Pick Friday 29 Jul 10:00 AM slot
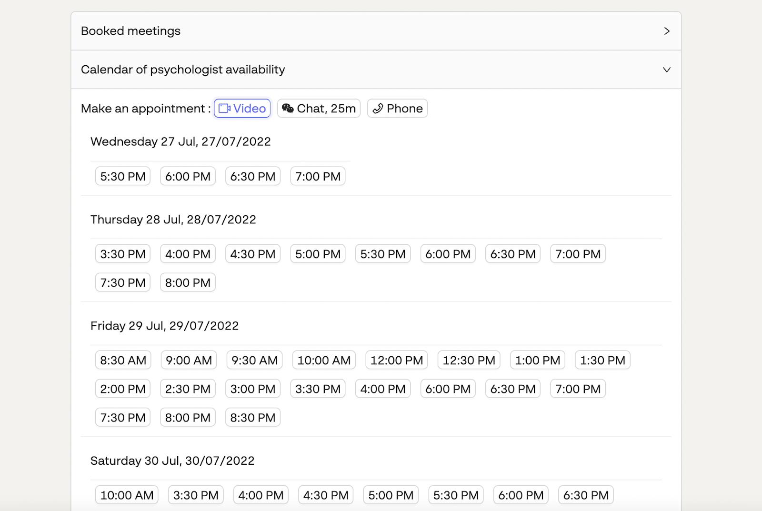Image resolution: width=762 pixels, height=511 pixels. click(x=324, y=360)
